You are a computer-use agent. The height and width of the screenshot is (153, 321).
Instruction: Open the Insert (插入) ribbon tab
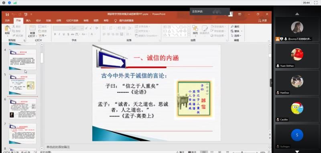28,20
